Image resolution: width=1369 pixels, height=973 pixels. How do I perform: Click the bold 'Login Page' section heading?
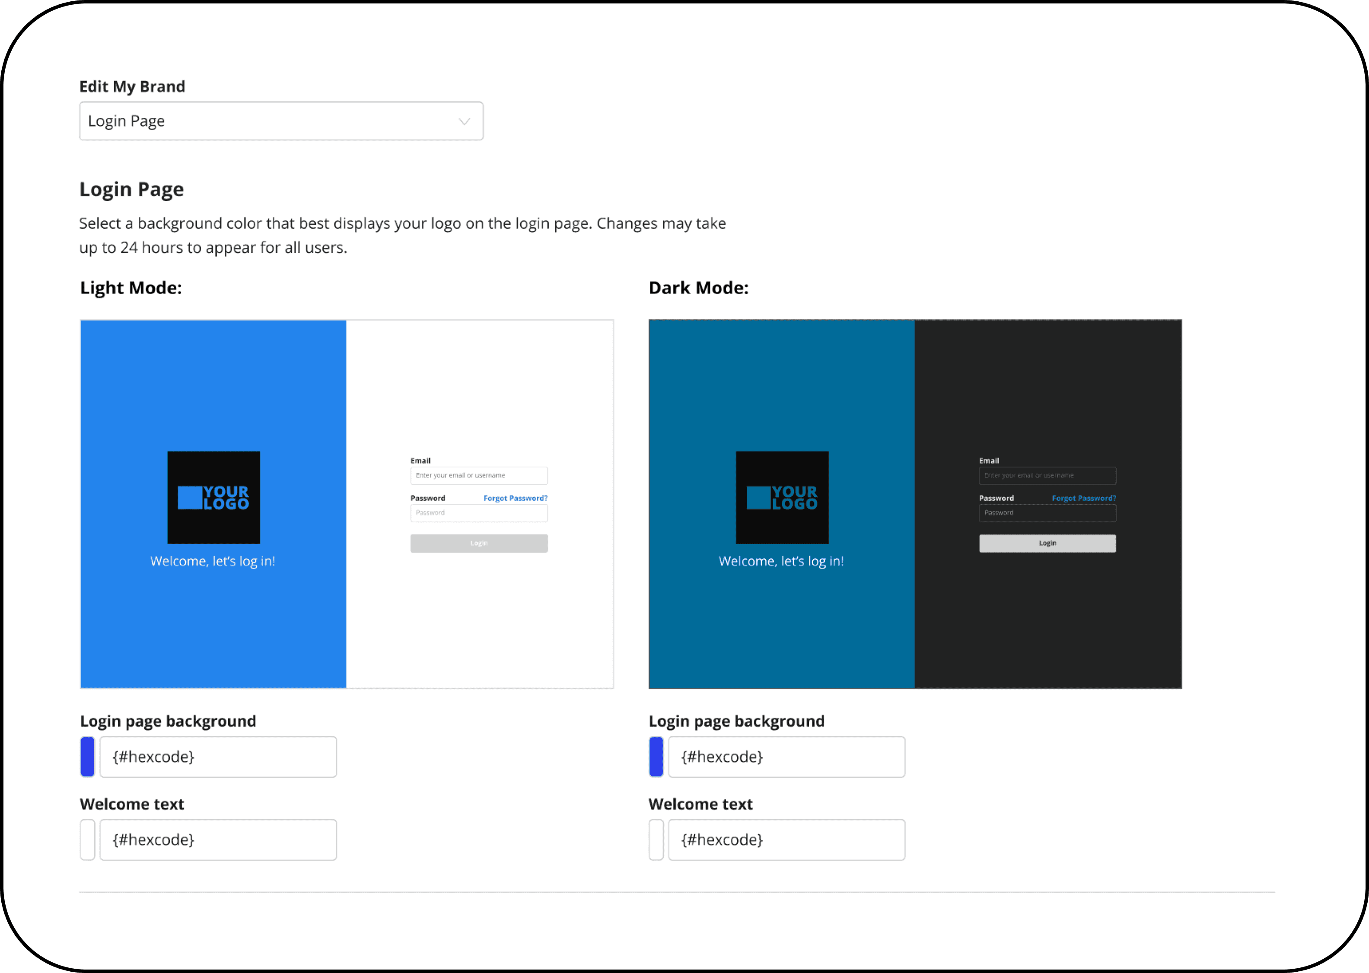[x=132, y=189]
